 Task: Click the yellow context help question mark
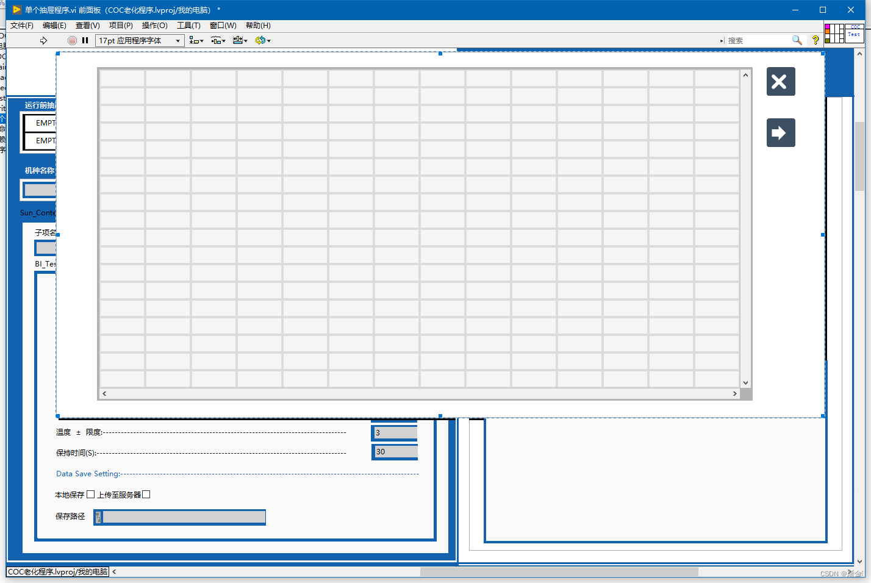[815, 40]
